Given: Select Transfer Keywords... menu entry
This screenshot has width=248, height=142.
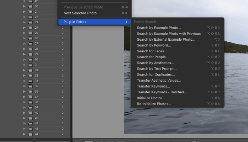Looking at the screenshot, I should tap(177, 86).
